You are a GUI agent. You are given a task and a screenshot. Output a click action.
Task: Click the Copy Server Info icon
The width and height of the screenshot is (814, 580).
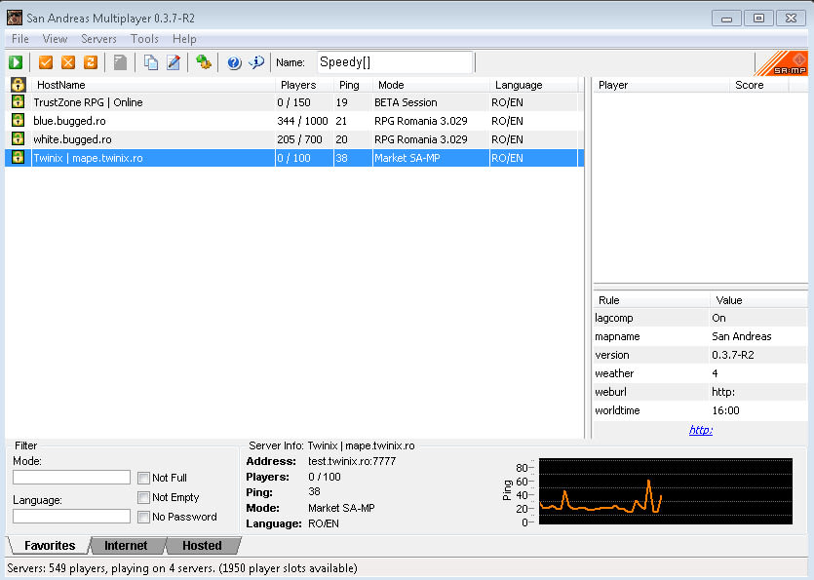pyautogui.click(x=151, y=62)
